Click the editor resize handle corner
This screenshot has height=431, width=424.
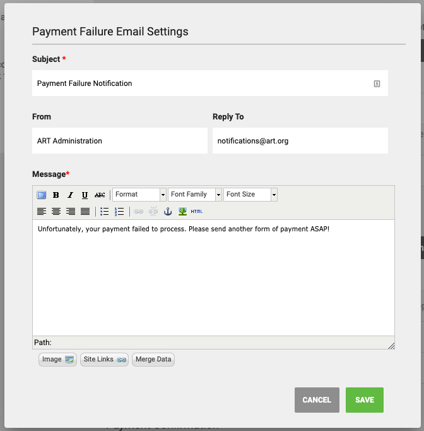click(391, 346)
